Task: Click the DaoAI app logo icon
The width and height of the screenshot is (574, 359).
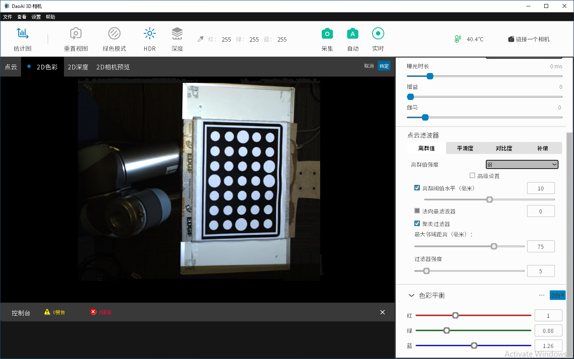Action: coord(7,6)
